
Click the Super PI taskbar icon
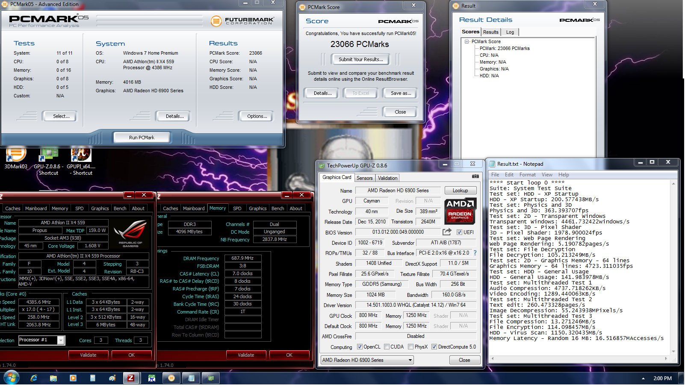[152, 378]
